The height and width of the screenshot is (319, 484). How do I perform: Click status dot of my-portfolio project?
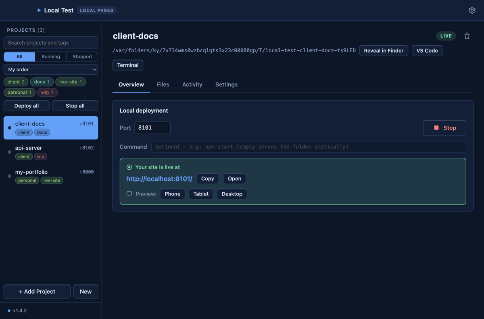click(10, 176)
